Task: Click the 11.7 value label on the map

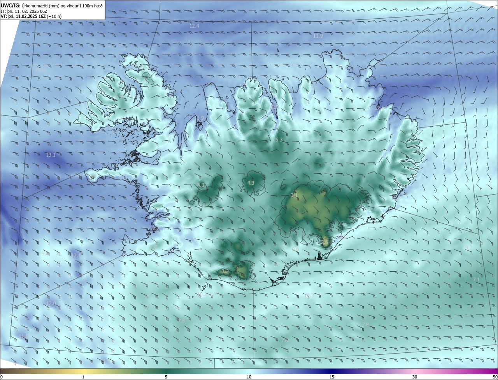Action: click(9, 71)
